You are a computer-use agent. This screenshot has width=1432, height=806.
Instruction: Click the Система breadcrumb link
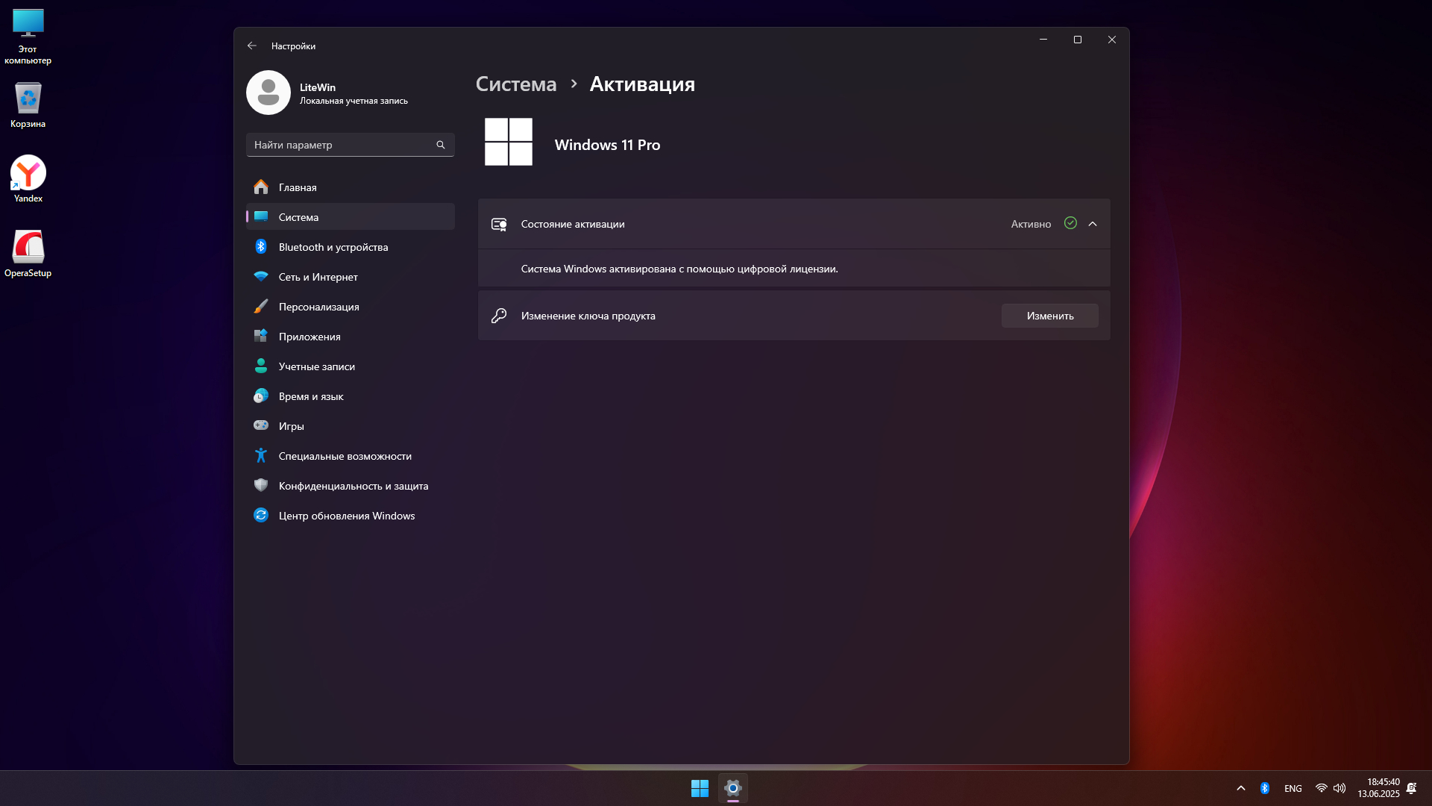click(516, 84)
